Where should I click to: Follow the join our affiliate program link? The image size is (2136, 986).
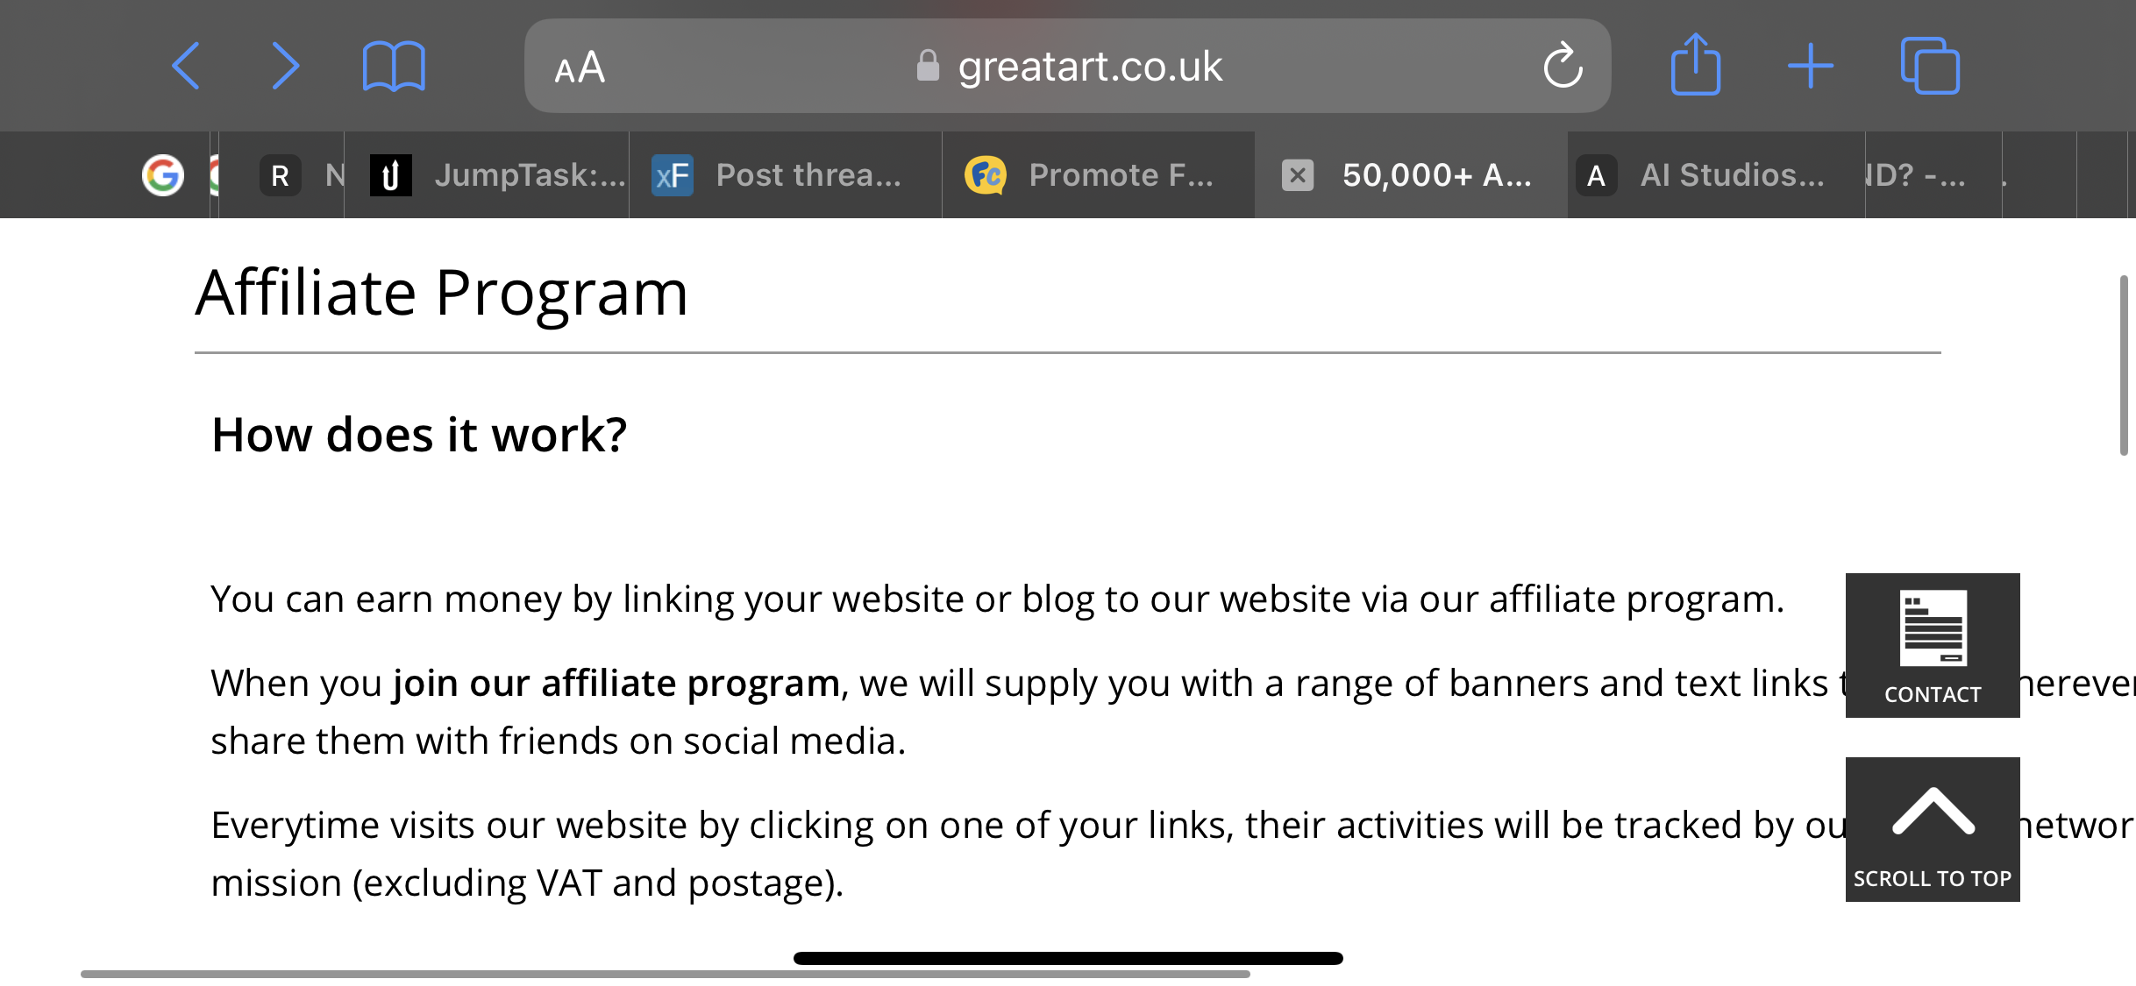616,684
